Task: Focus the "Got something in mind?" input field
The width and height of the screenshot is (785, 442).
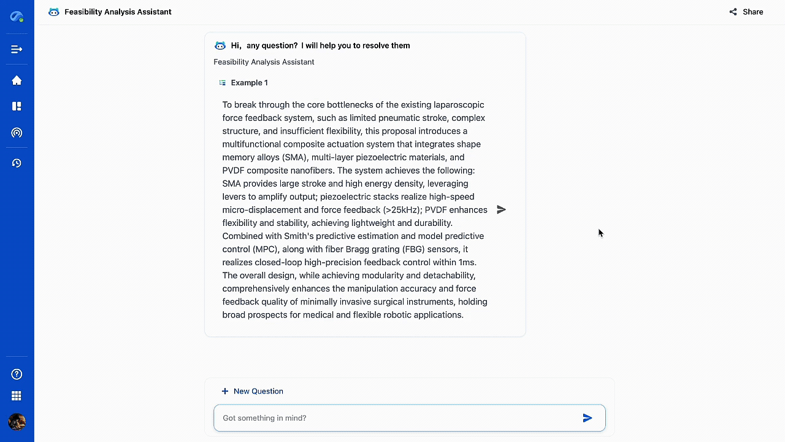Action: tap(399, 418)
